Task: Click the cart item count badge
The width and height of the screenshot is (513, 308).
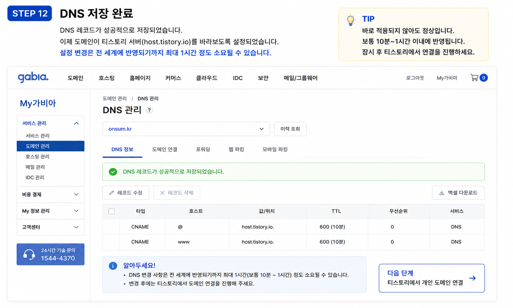Action: pyautogui.click(x=484, y=78)
